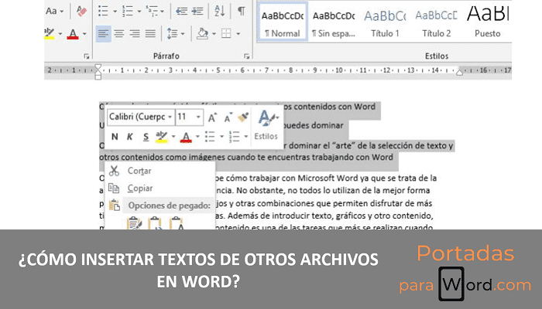The height and width of the screenshot is (309, 542).
Task: Apply the Puesto style
Action: (487, 22)
